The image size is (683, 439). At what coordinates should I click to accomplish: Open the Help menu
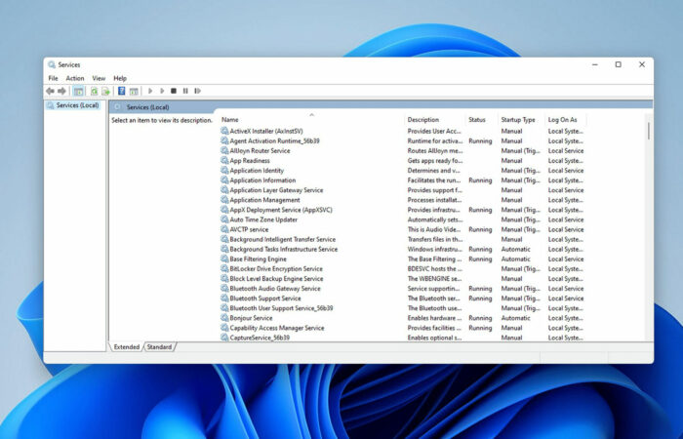click(x=120, y=78)
